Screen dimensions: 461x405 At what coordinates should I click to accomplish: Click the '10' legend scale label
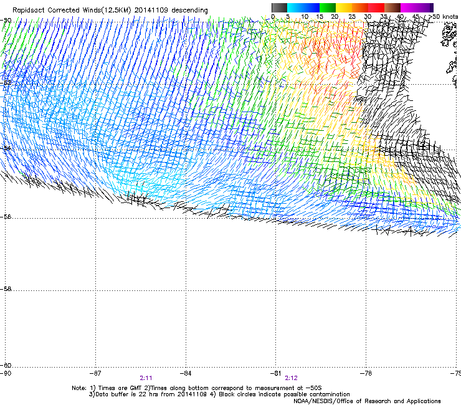click(x=305, y=17)
